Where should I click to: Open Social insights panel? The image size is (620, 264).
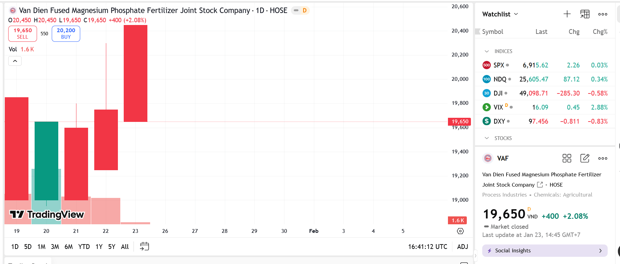pos(545,251)
